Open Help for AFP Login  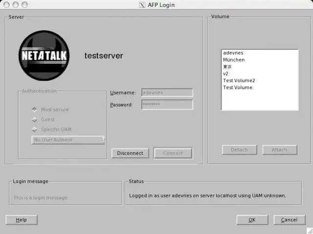coord(22,220)
